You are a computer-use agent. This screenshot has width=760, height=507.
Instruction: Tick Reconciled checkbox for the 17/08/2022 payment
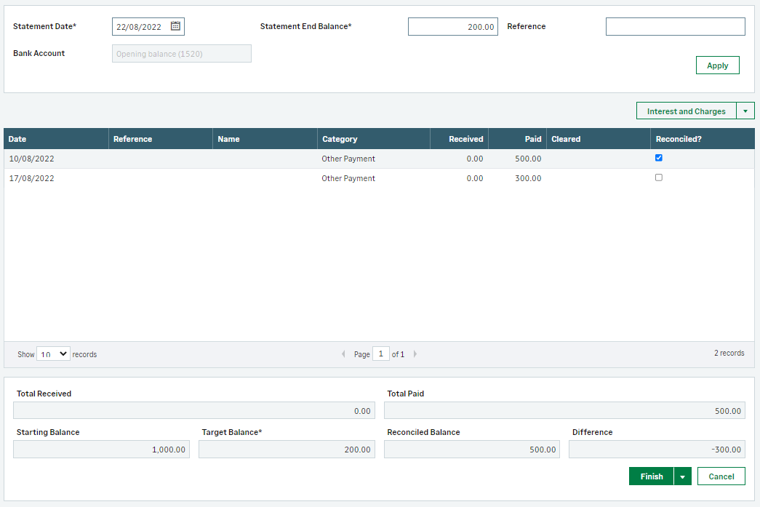coord(659,177)
